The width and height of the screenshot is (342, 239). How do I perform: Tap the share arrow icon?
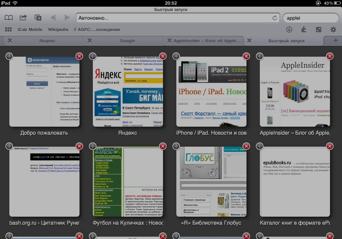pos(23,17)
